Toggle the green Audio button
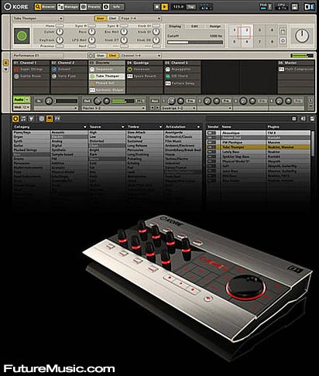 click(x=22, y=100)
